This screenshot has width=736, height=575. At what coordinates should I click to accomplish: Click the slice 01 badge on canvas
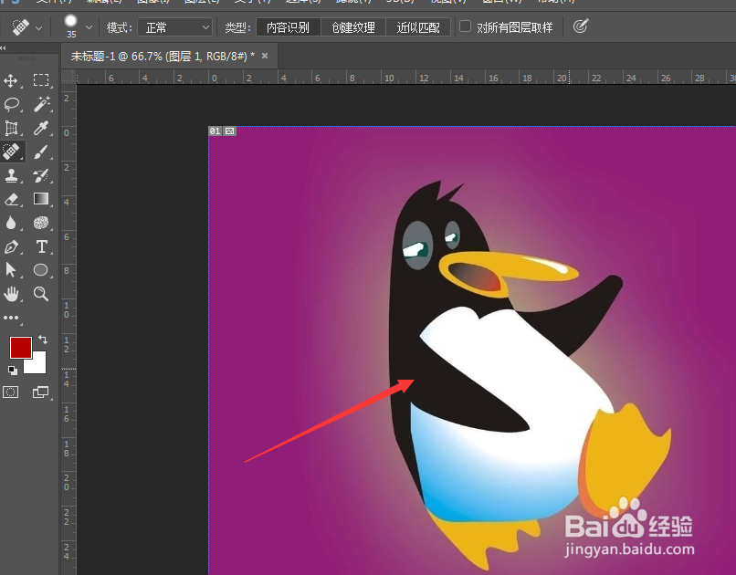pos(215,131)
